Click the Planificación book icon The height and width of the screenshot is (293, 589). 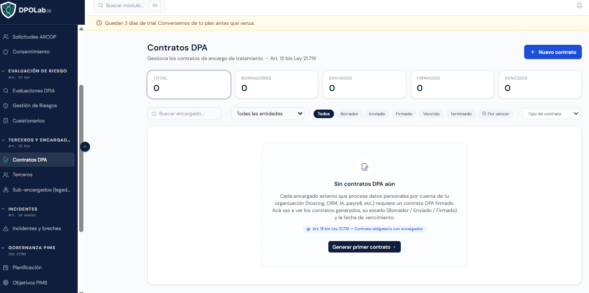pyautogui.click(x=6, y=268)
